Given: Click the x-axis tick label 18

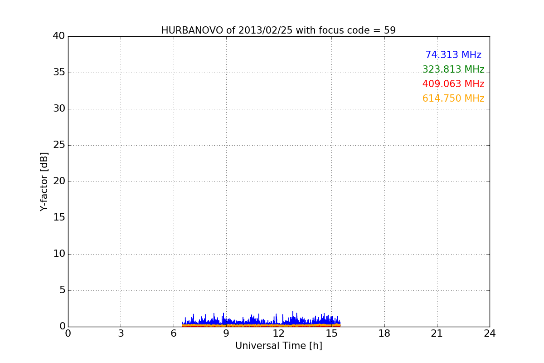Looking at the screenshot, I should point(384,334).
